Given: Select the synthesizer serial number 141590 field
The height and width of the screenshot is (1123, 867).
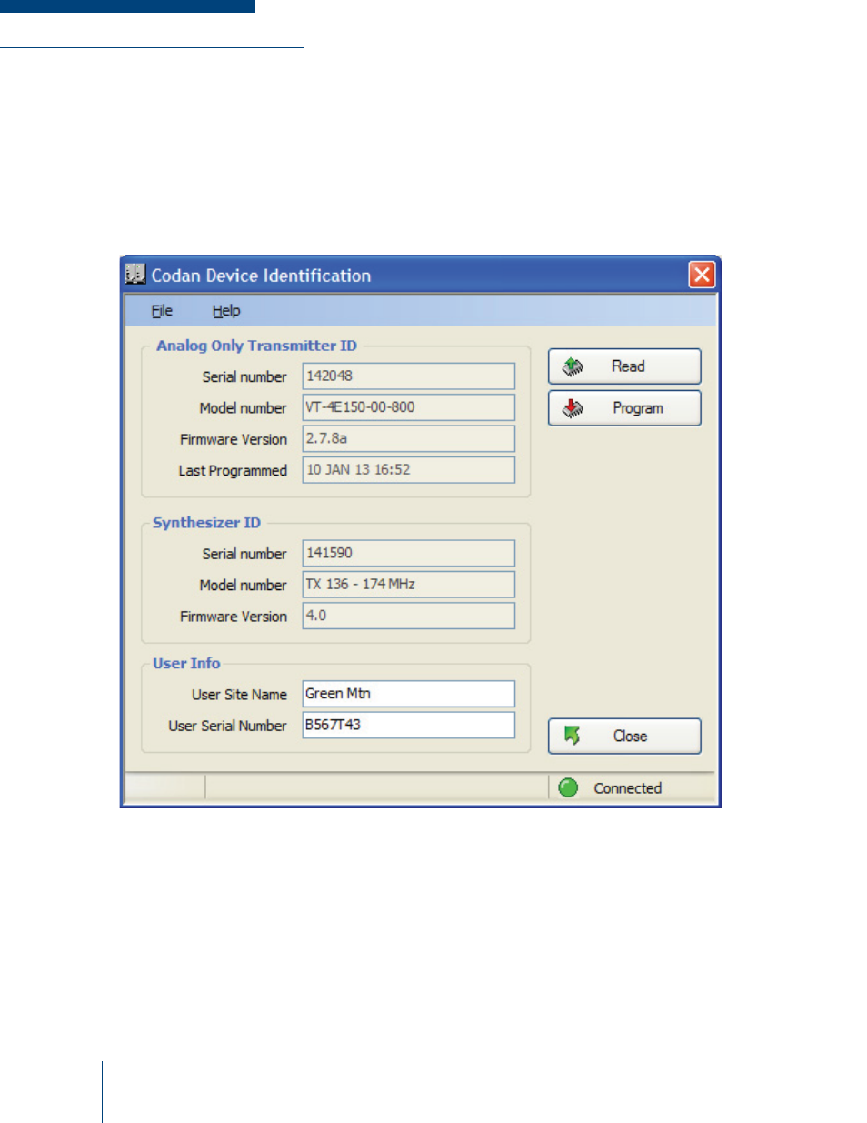Looking at the screenshot, I should pyautogui.click(x=409, y=554).
